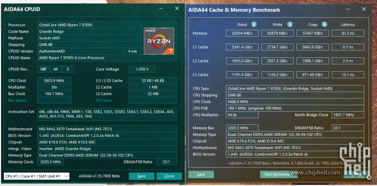Click L3 Cache Write 1126.2 GB/s
Viewport: 377px width, 186px height.
[x=277, y=75]
